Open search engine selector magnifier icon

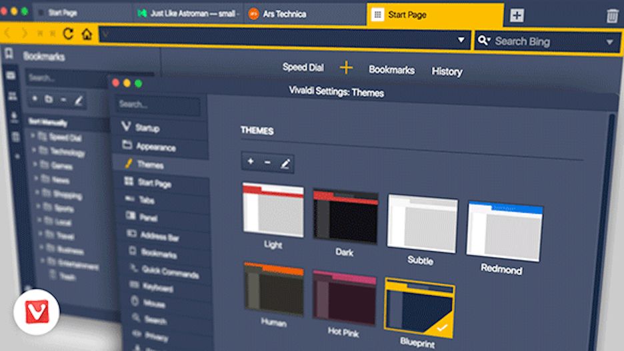point(484,40)
